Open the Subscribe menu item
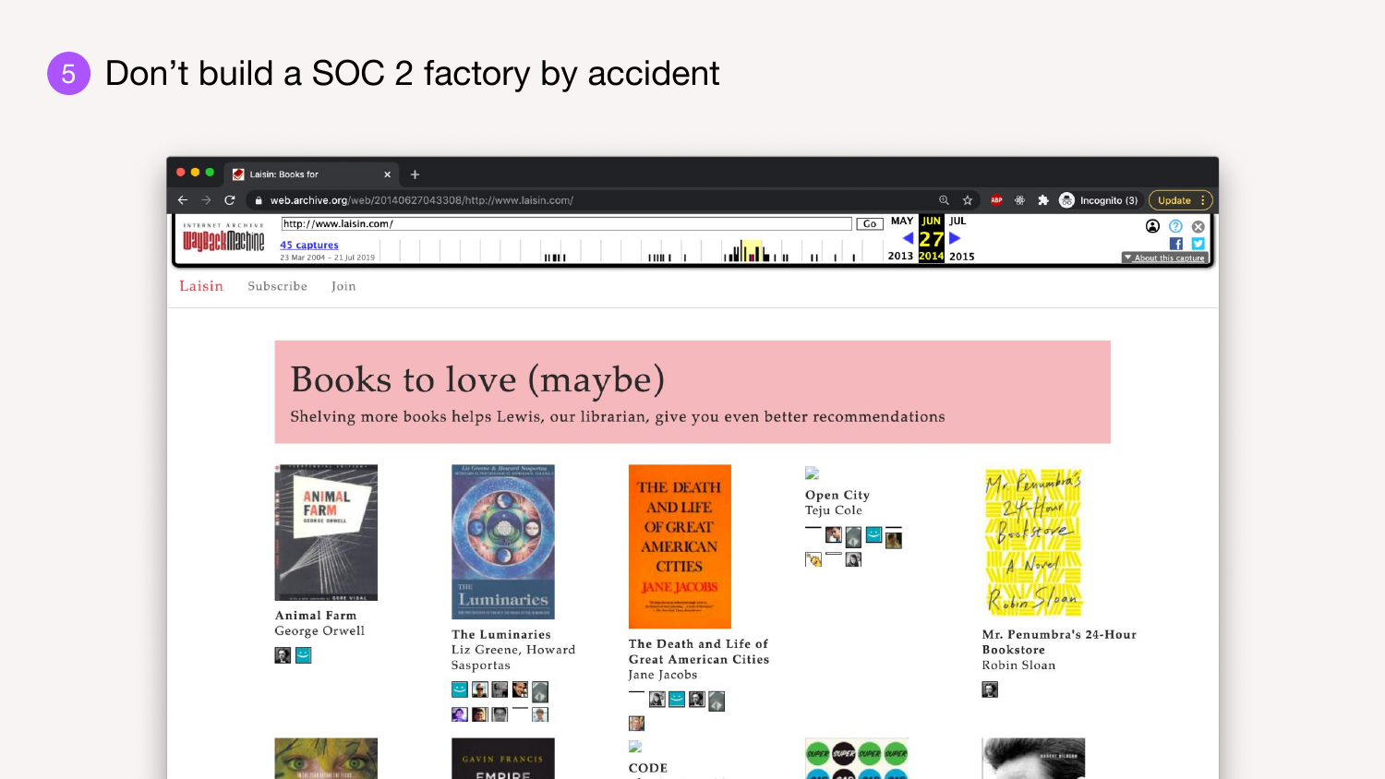The height and width of the screenshot is (779, 1385). tap(277, 286)
